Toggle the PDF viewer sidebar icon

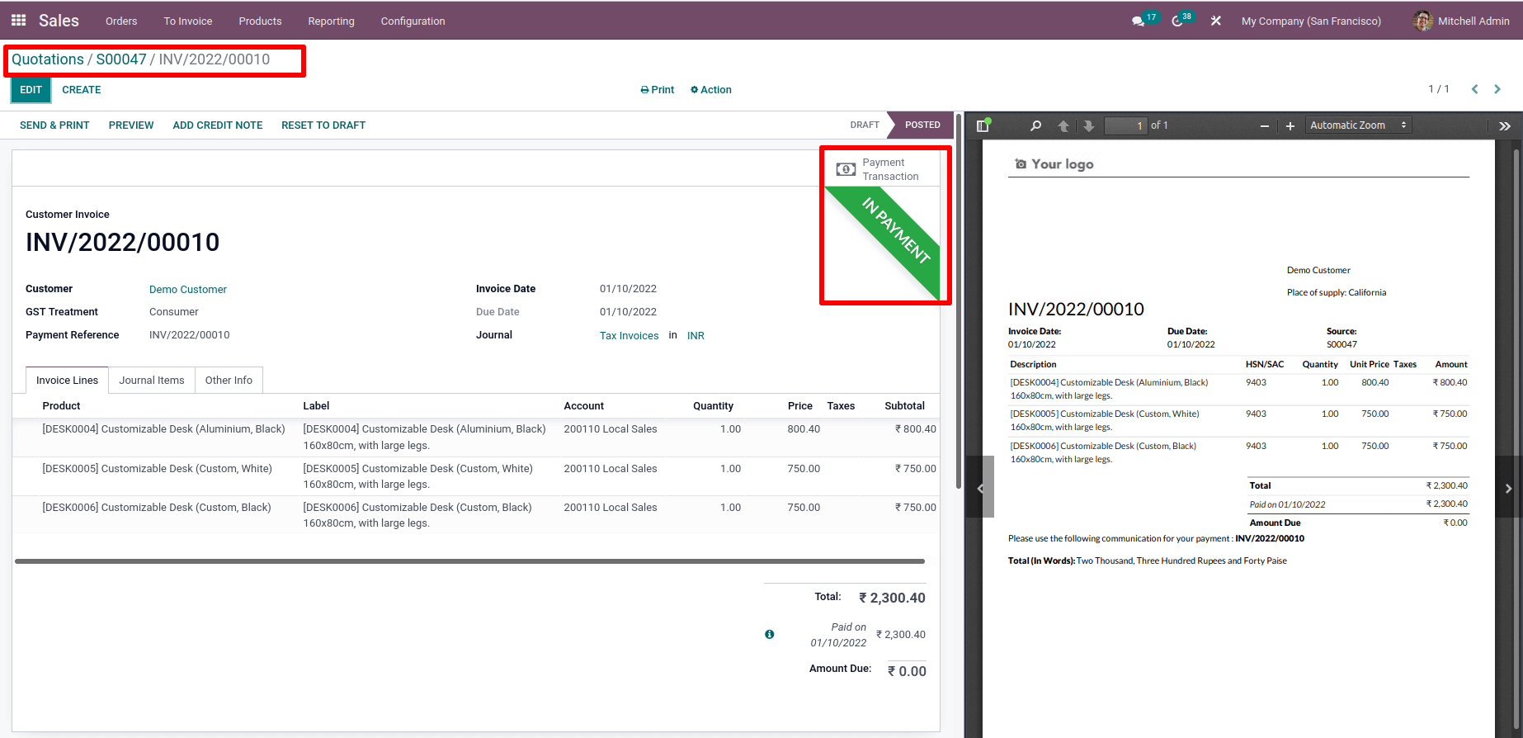(x=983, y=125)
